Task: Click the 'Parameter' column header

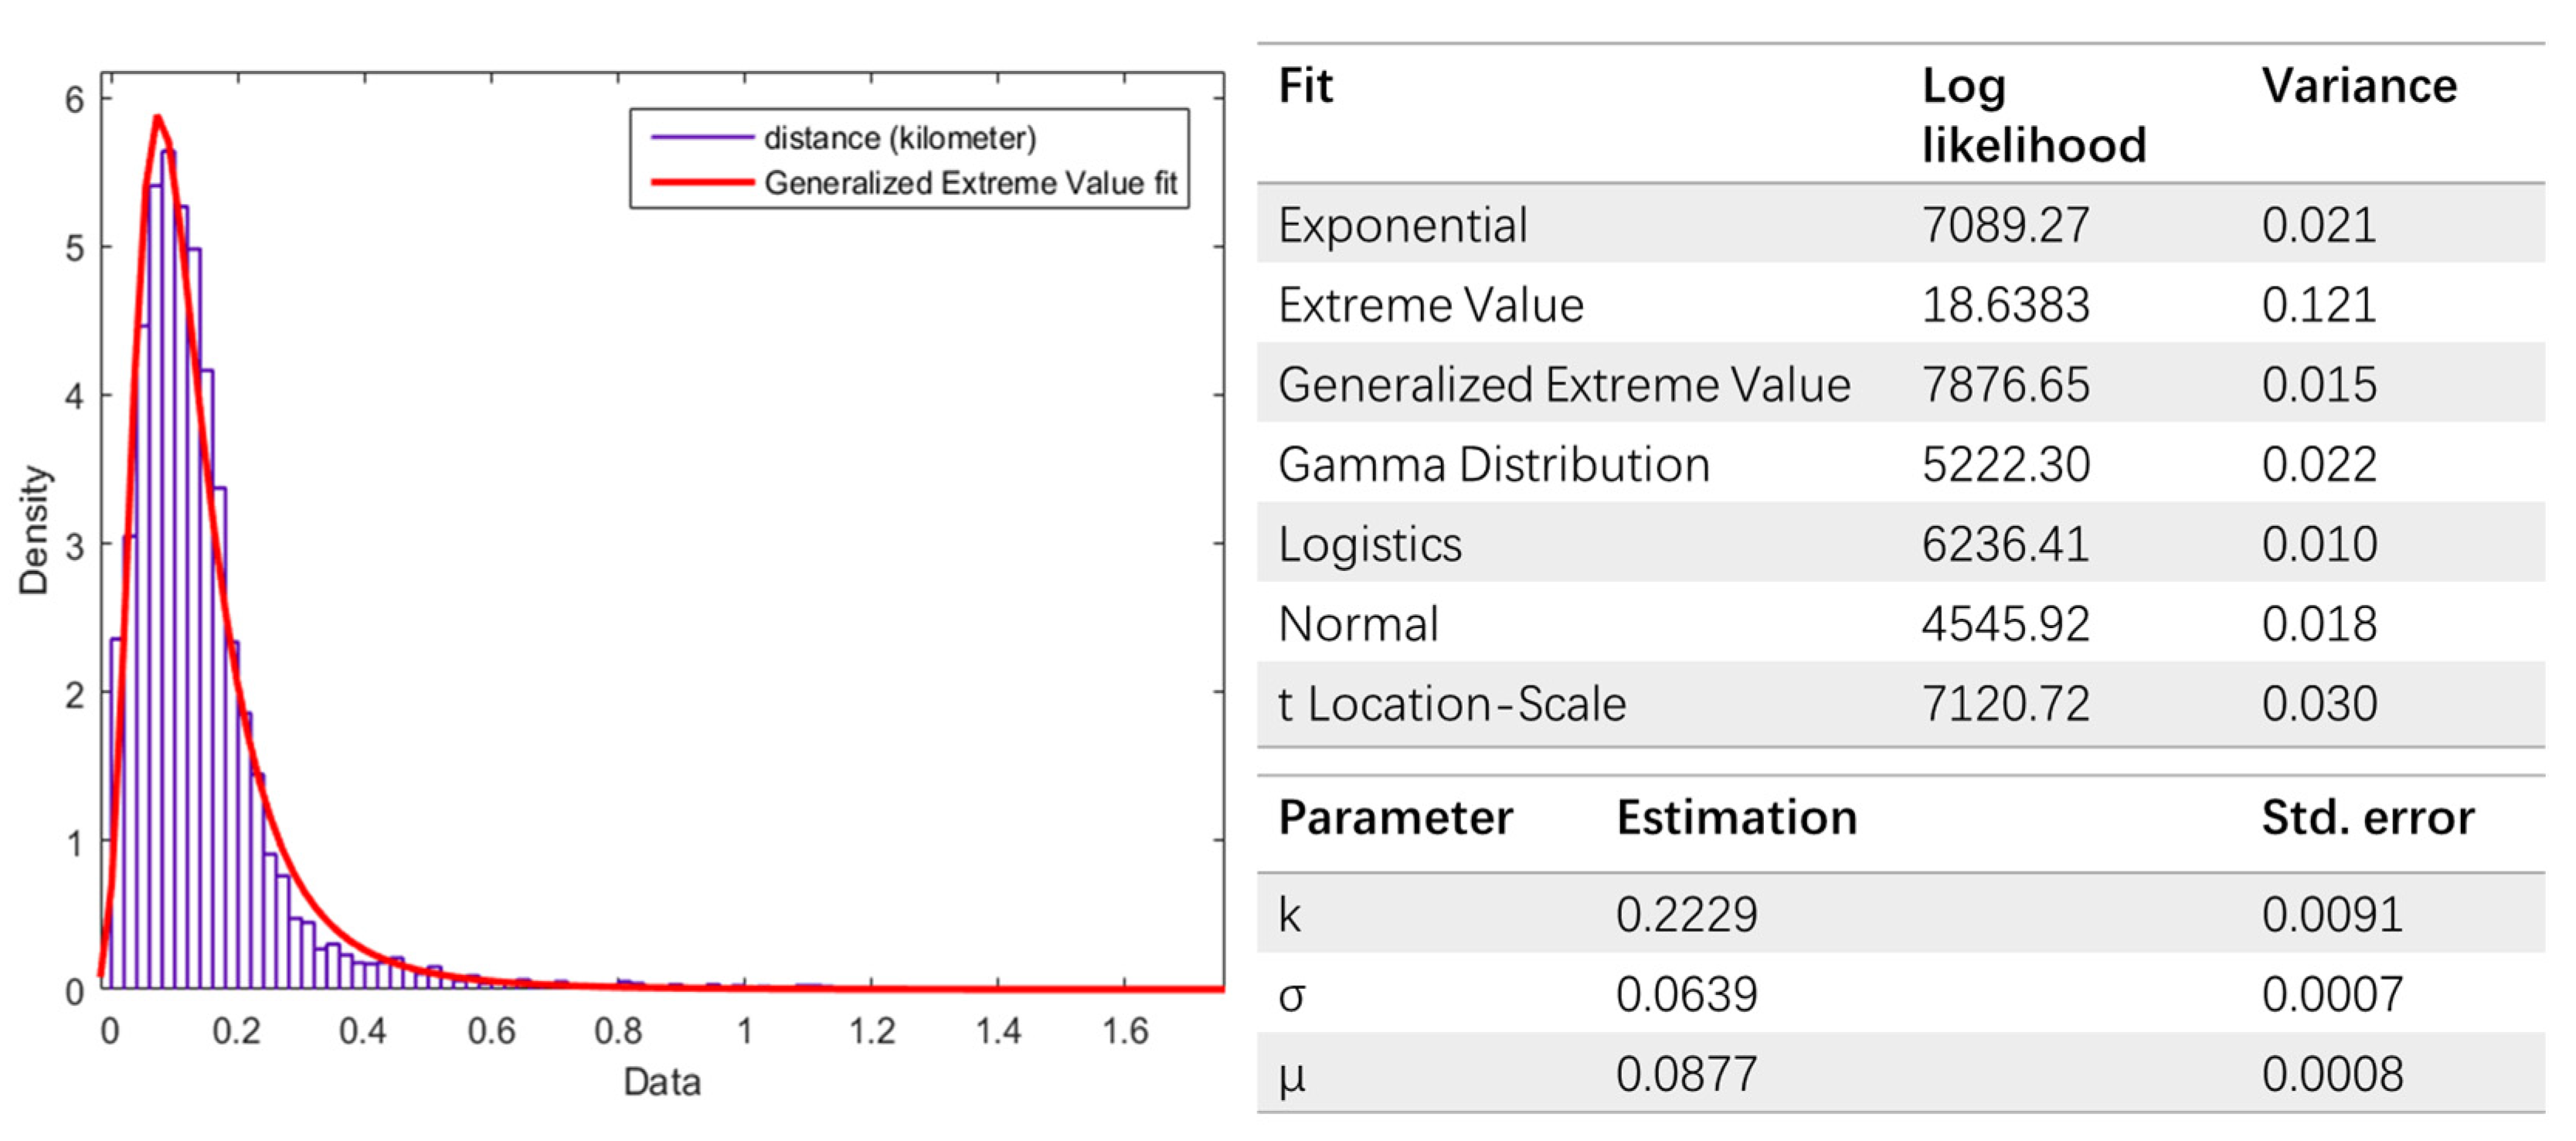Action: 1395,818
